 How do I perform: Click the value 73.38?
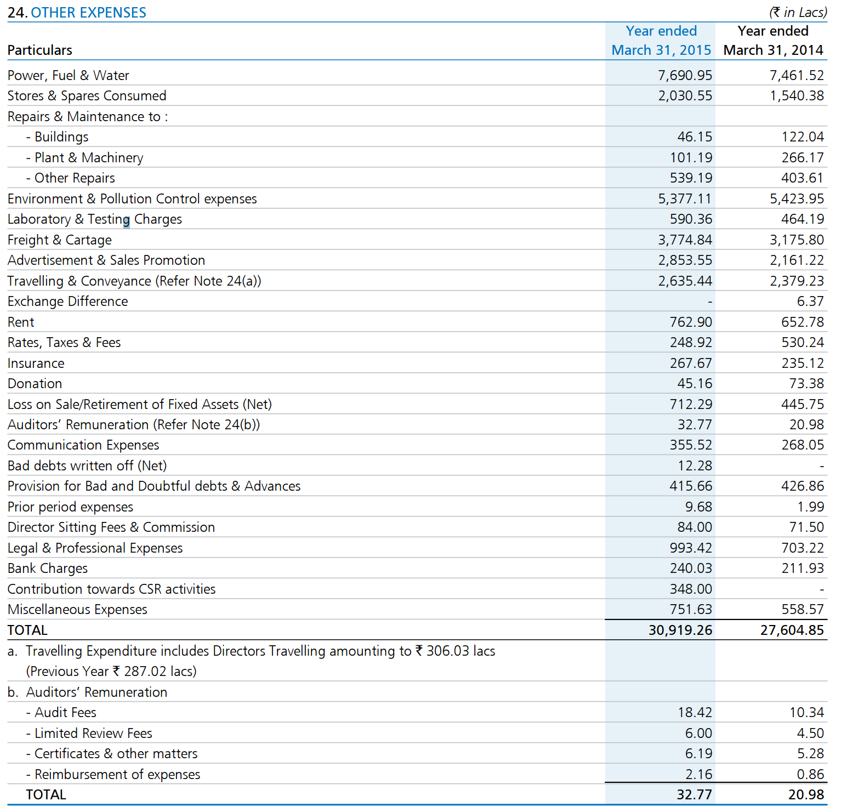[x=806, y=383]
